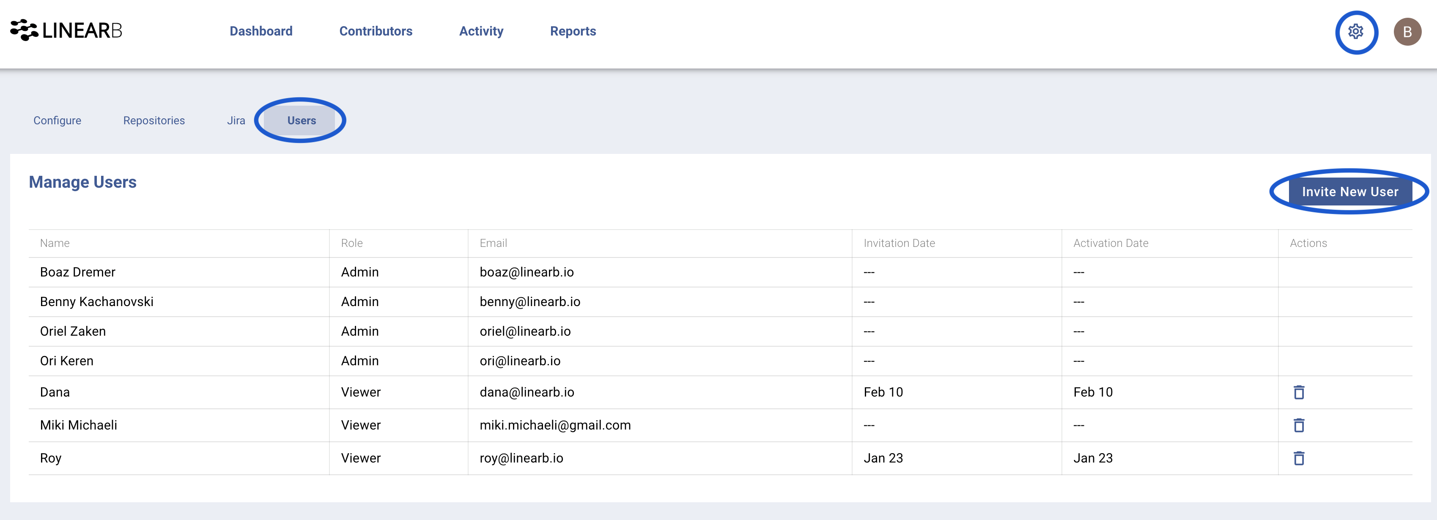
Task: Click the Viewer role of Roy
Action: 361,458
